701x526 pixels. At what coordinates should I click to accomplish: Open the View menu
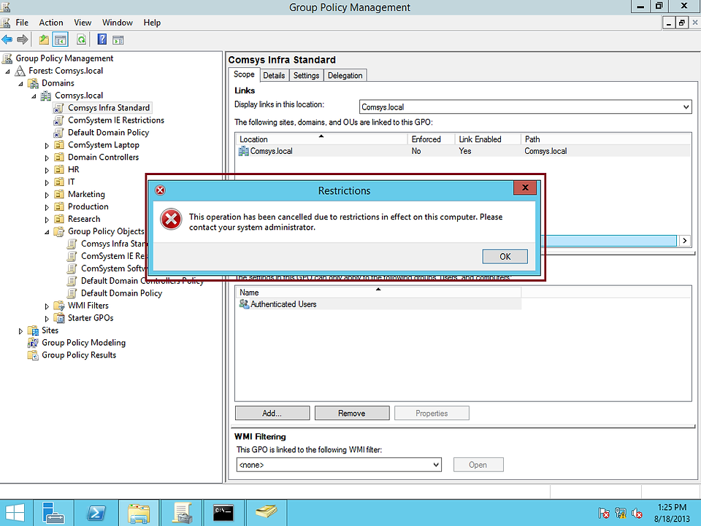(83, 23)
